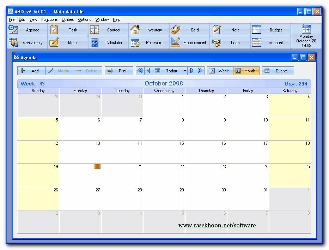Open the Utilities menu
Viewport: 329px width, 250px height.
pyautogui.click(x=68, y=19)
